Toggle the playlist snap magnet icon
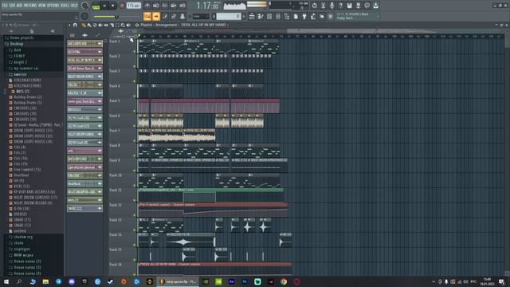 point(75,25)
